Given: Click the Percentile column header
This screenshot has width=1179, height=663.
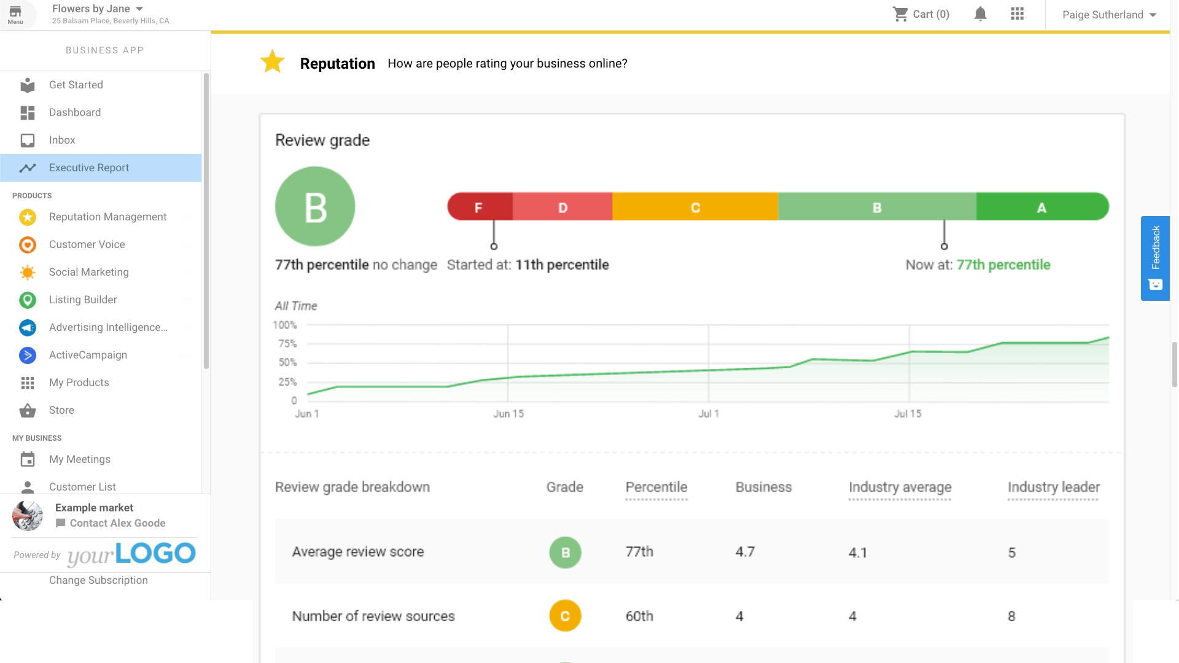Looking at the screenshot, I should point(656,487).
